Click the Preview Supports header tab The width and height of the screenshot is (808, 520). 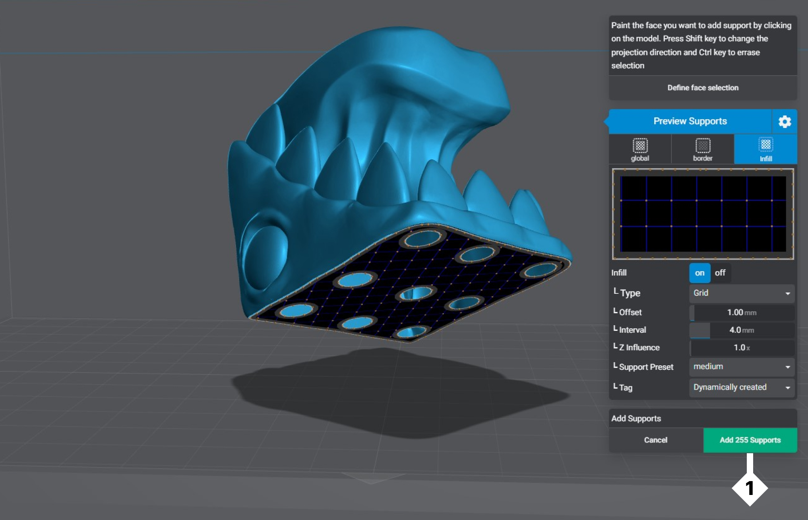tap(690, 121)
